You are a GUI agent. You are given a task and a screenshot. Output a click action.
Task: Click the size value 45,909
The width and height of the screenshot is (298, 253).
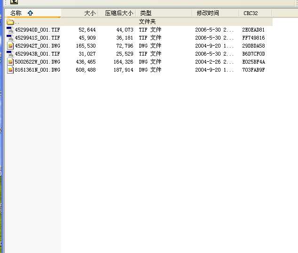coord(87,38)
